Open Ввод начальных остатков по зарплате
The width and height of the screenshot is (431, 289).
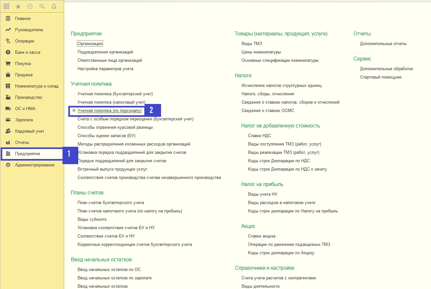(115, 278)
